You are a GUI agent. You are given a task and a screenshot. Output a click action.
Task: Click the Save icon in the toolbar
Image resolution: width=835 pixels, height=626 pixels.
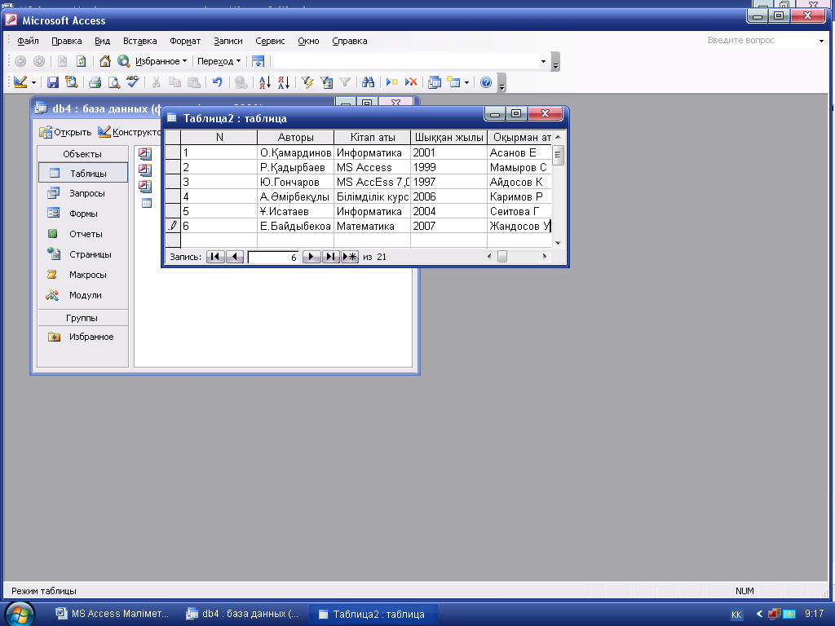(x=52, y=82)
